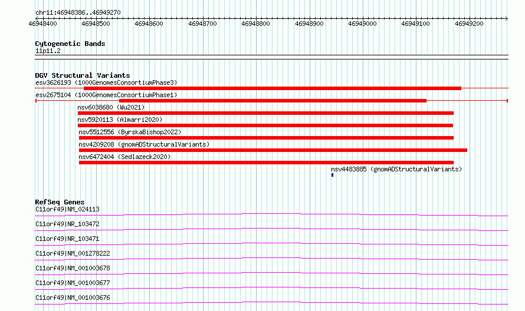Viewport: 525px width, 311px height.
Task: Click ruler position 46948600
Action: coord(149,24)
